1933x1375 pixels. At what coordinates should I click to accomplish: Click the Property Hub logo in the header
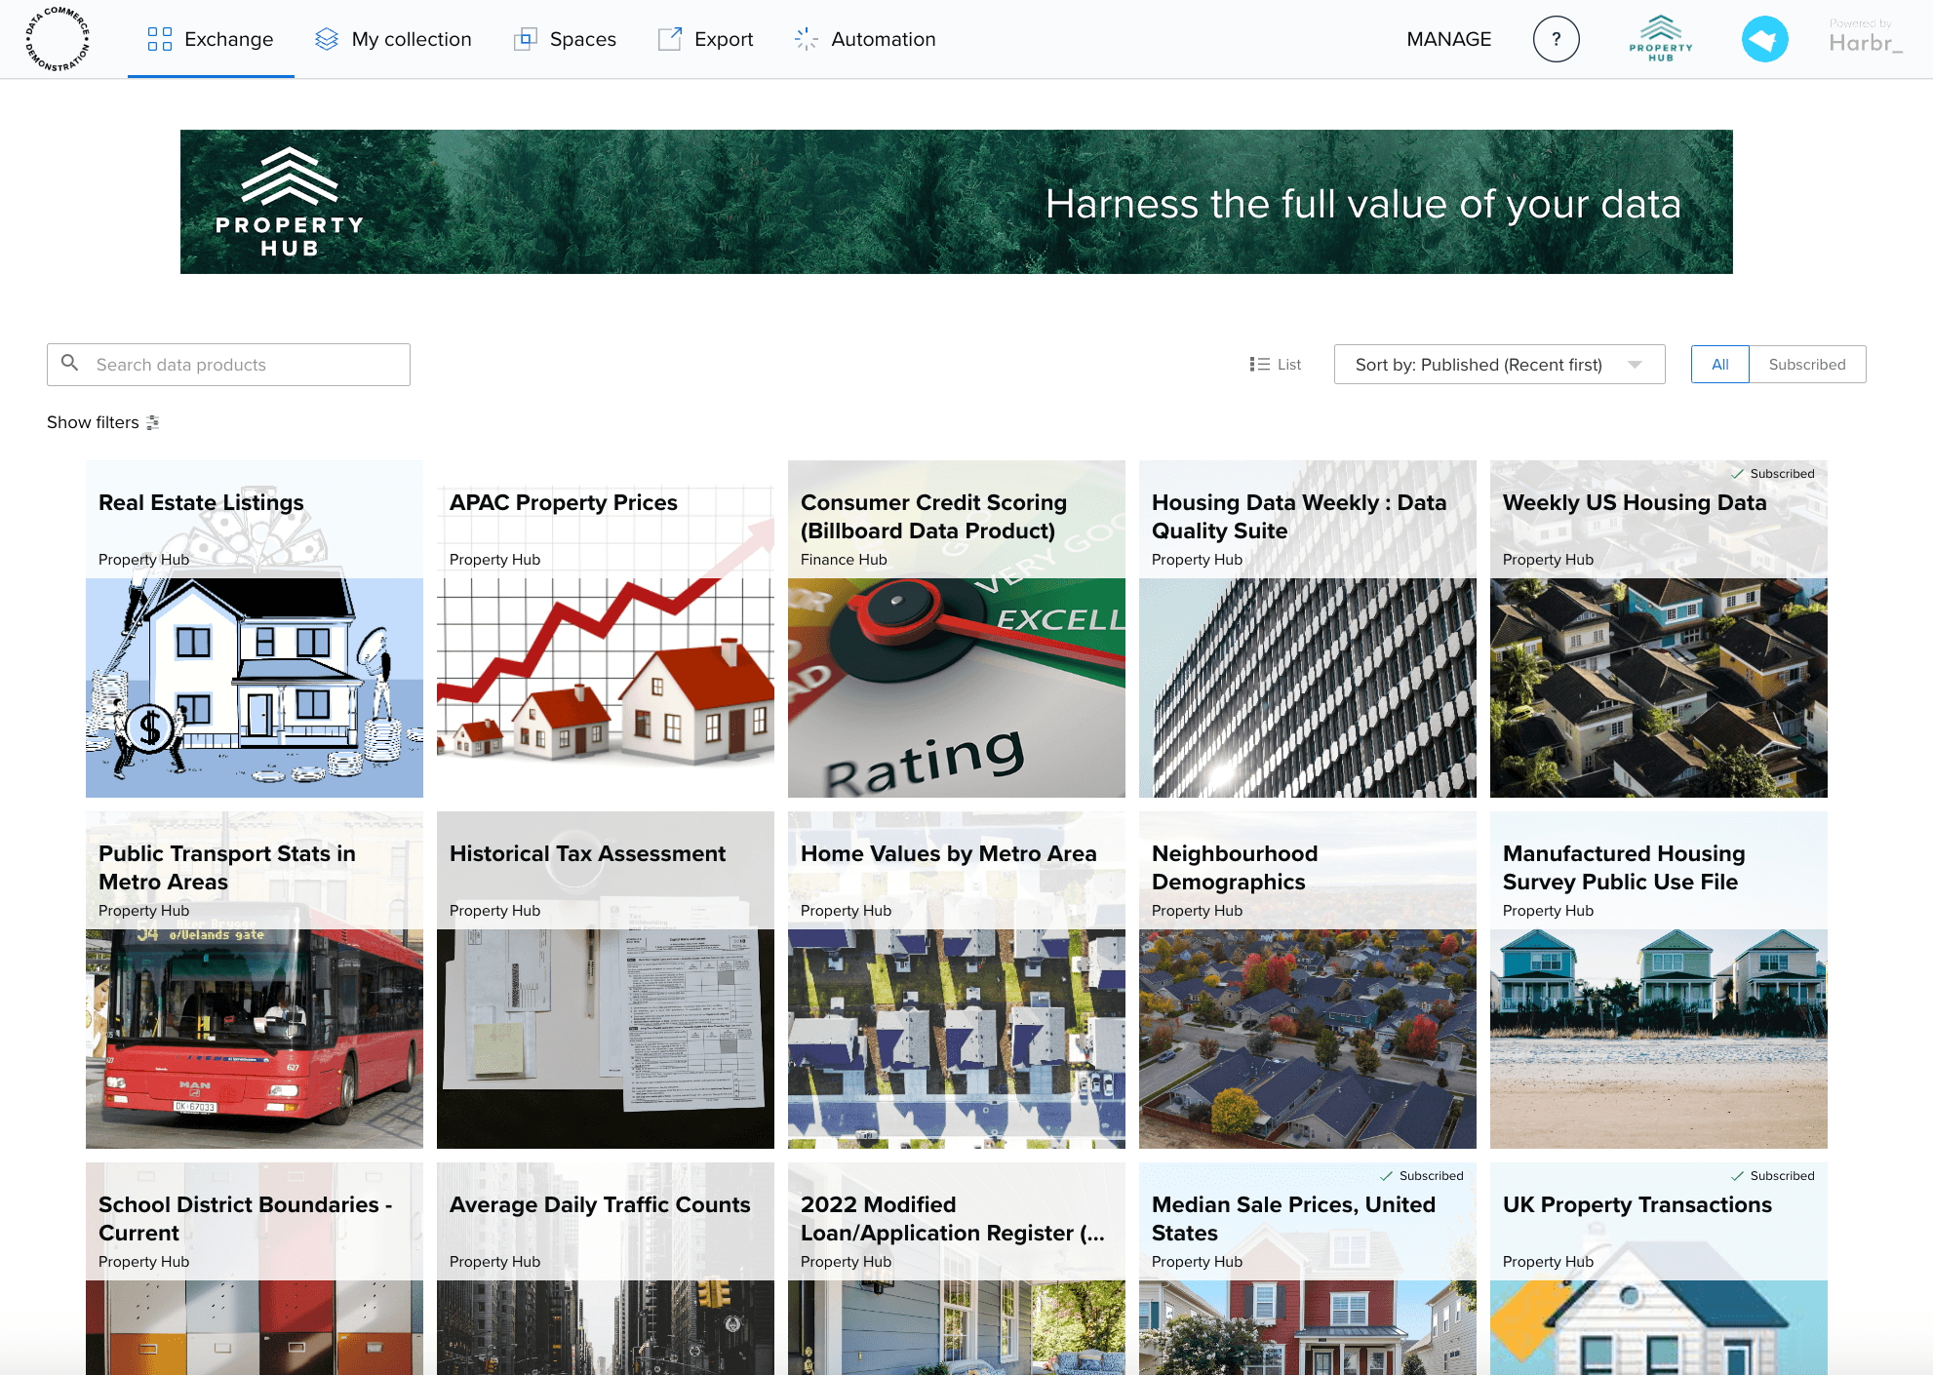(x=1659, y=39)
